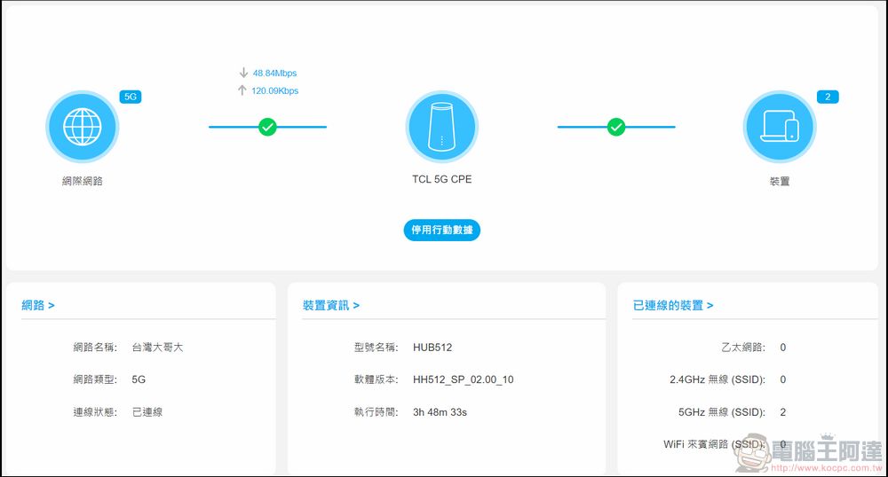Click the 連線狀態: label
The height and width of the screenshot is (477, 888).
[x=95, y=412]
